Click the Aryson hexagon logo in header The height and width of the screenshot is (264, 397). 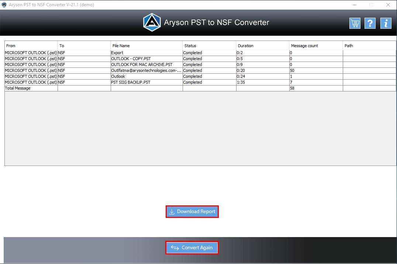tap(152, 22)
